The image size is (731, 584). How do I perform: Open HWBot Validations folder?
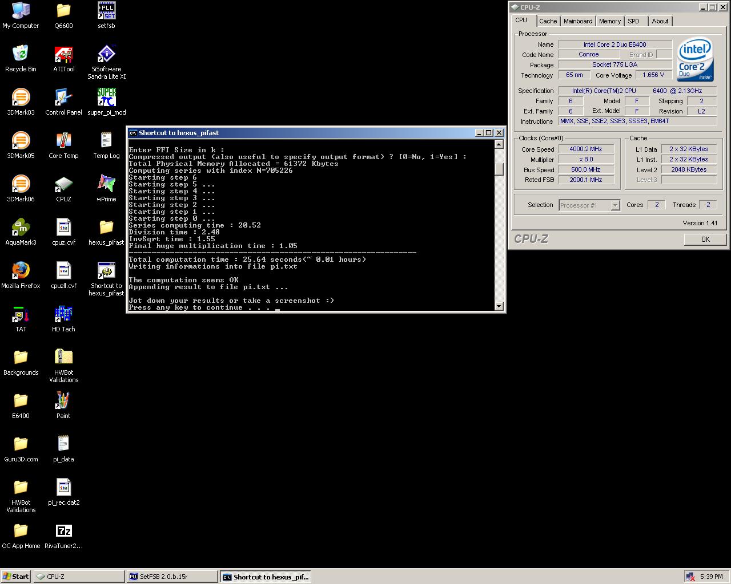[x=21, y=496]
